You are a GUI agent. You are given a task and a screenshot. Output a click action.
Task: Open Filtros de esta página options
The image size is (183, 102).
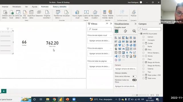pos(111,48)
